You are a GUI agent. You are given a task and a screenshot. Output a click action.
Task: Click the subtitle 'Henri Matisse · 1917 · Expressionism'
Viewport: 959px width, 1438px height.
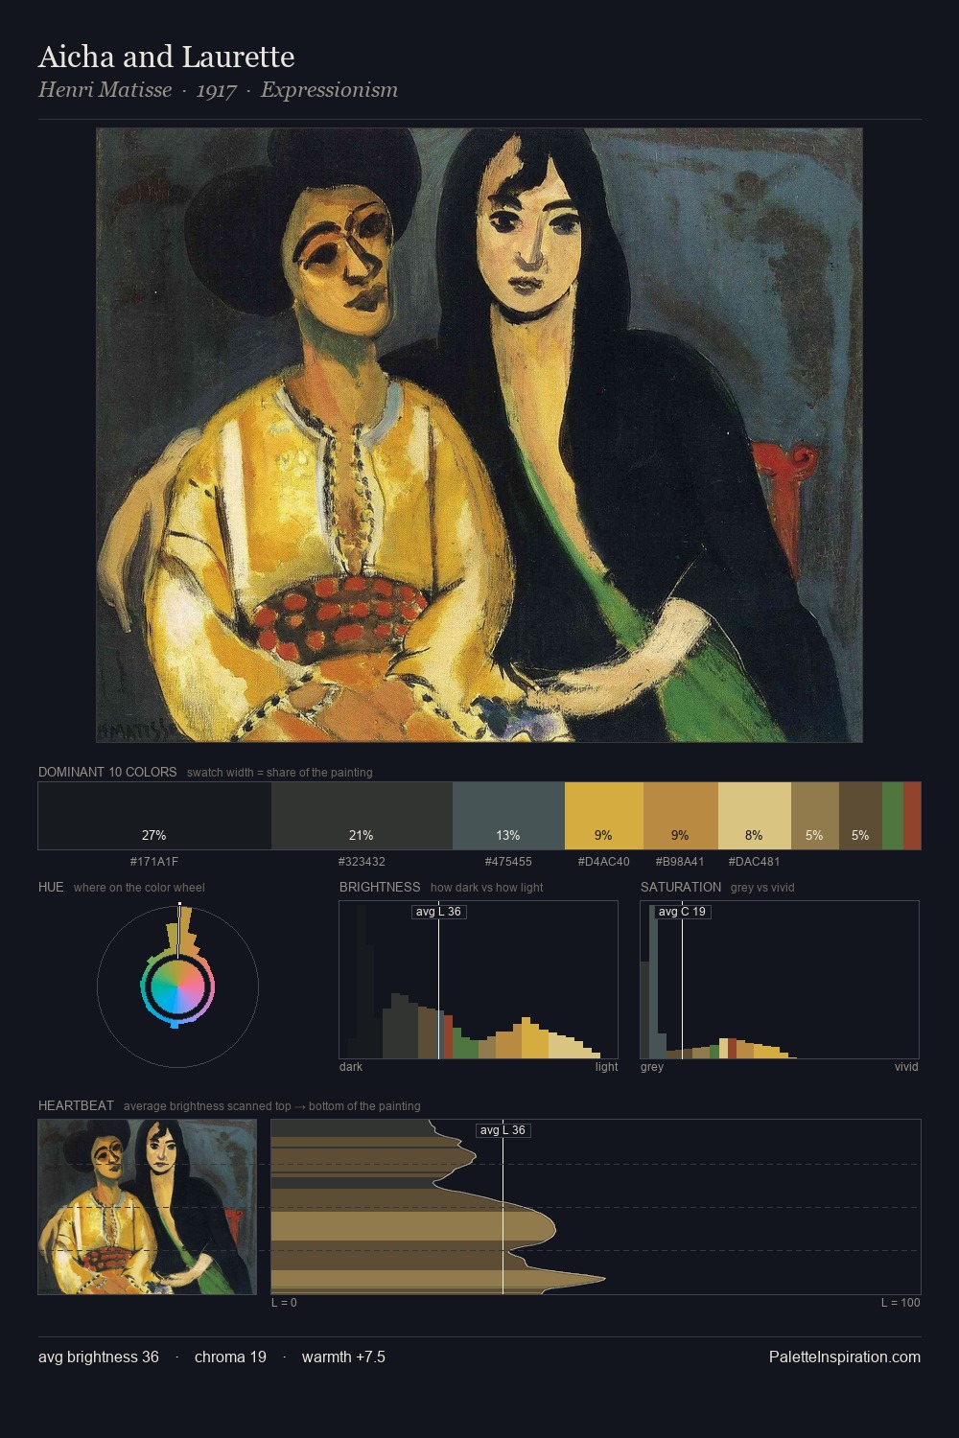[219, 90]
